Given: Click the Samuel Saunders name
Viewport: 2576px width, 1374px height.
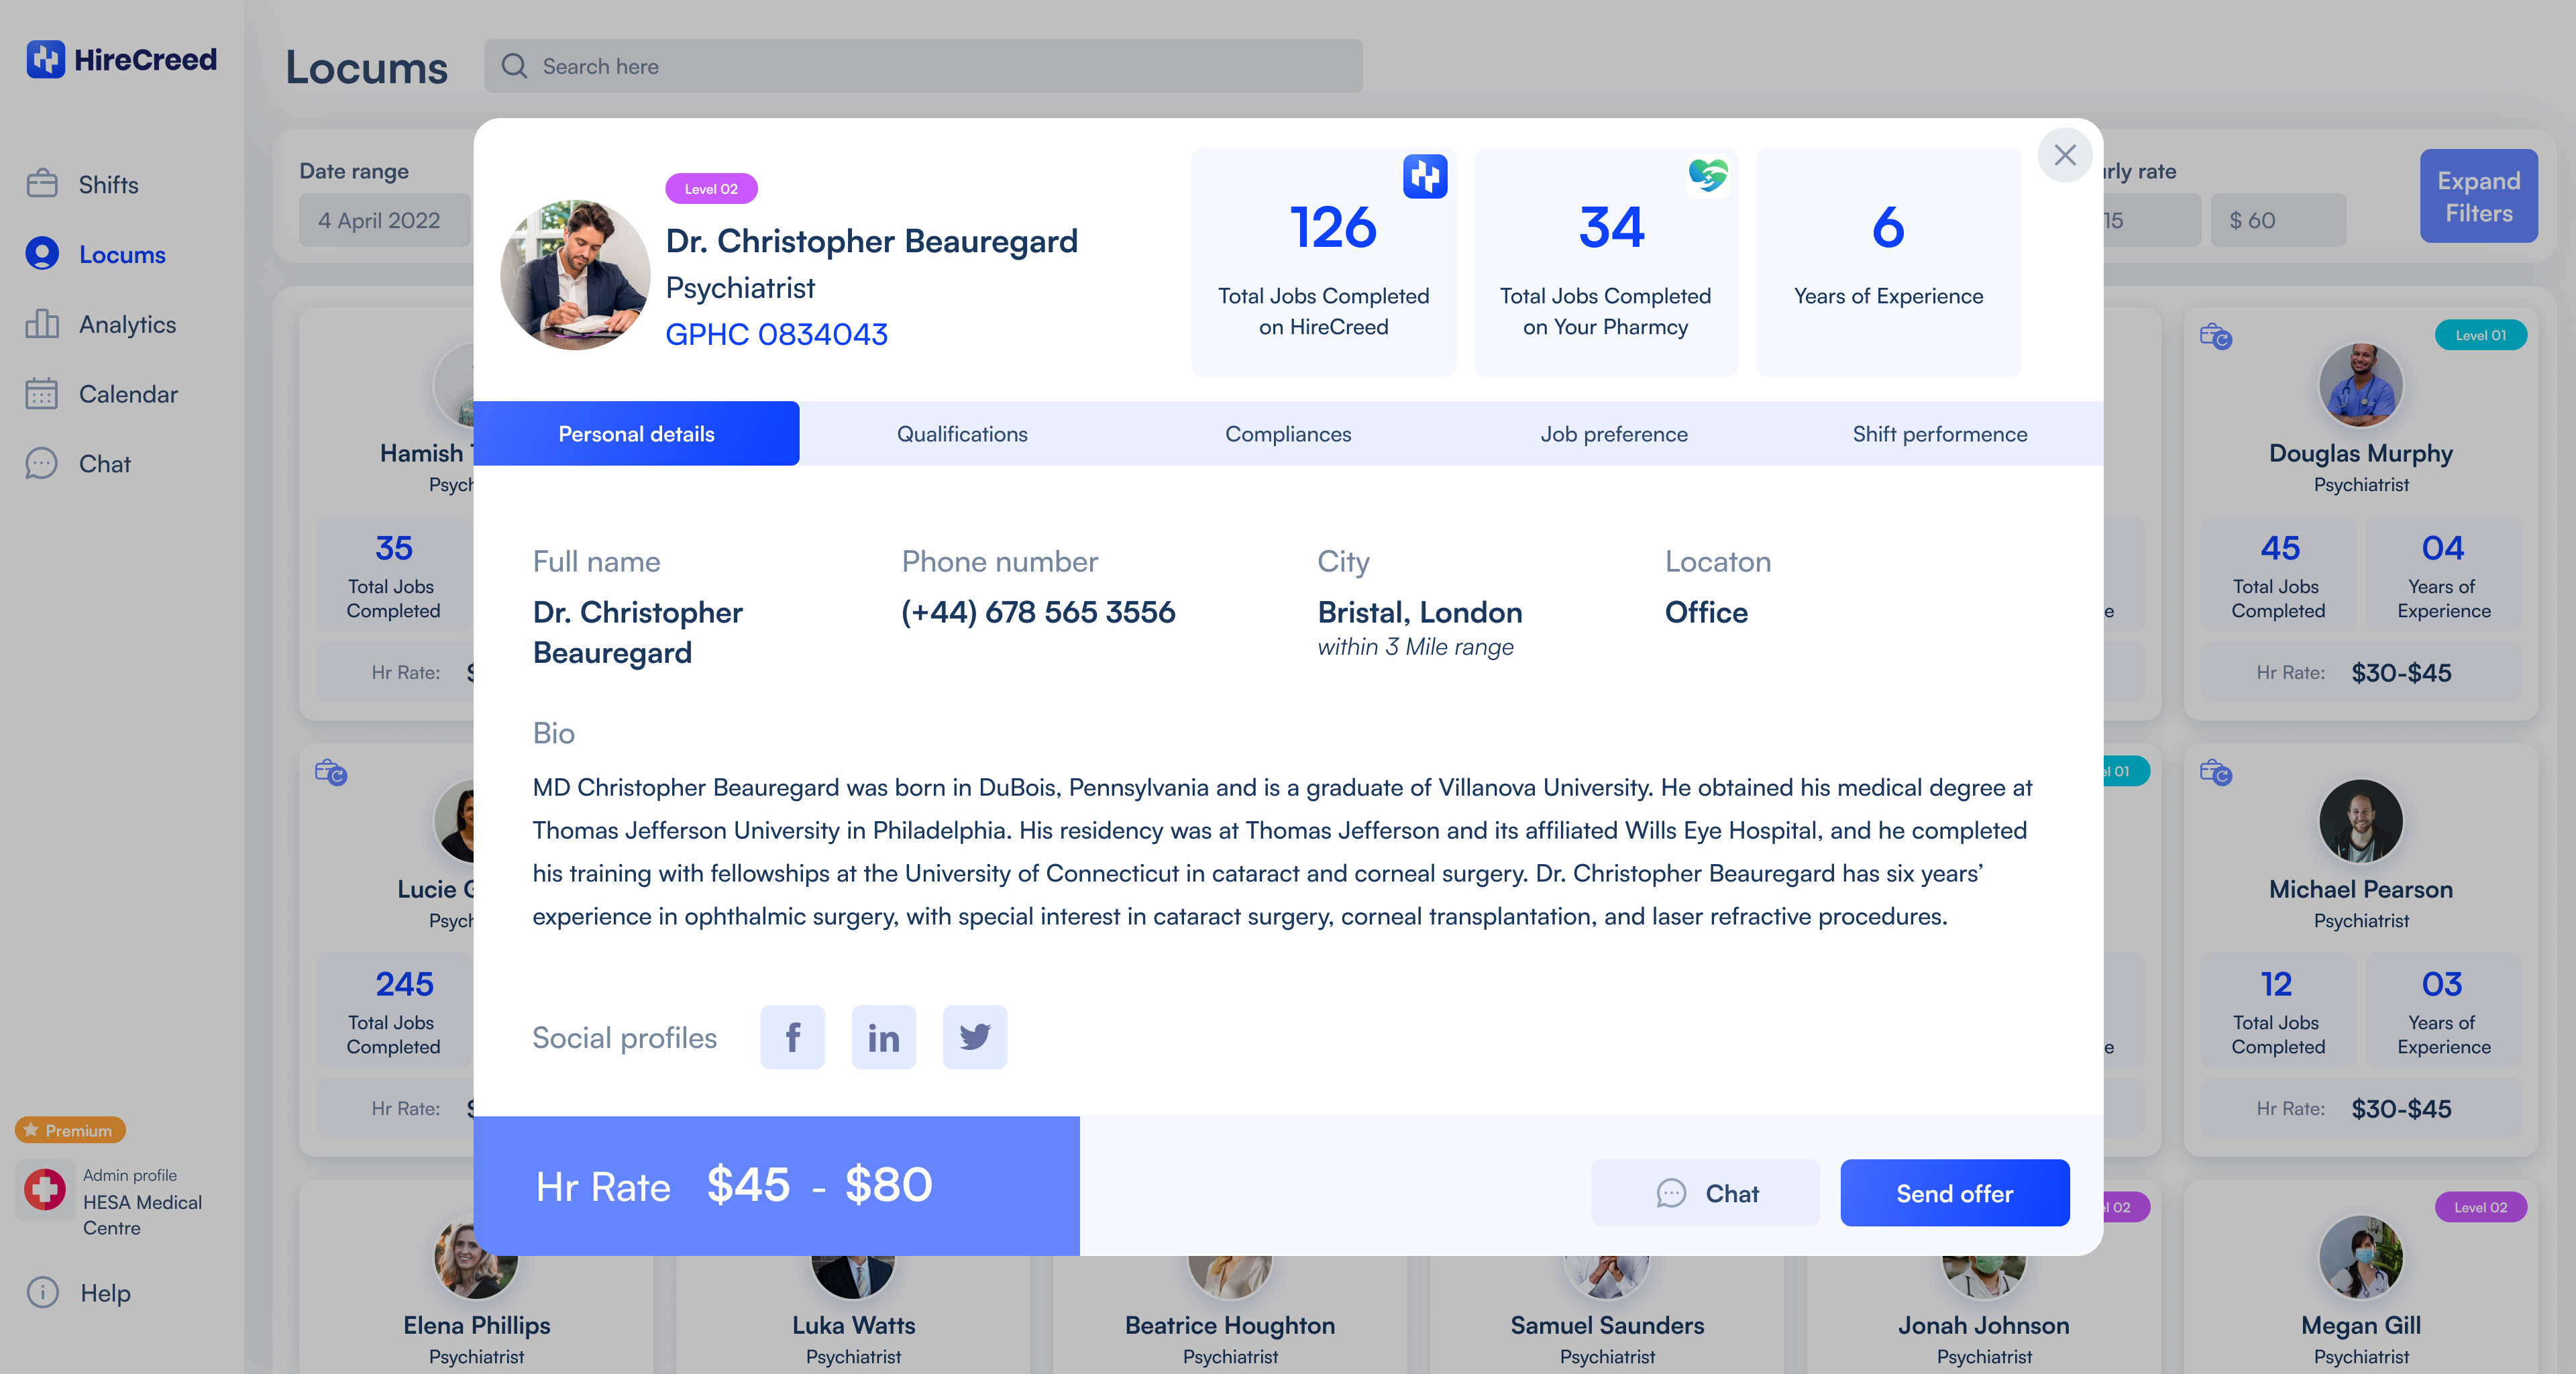Looking at the screenshot, I should tap(1607, 1325).
